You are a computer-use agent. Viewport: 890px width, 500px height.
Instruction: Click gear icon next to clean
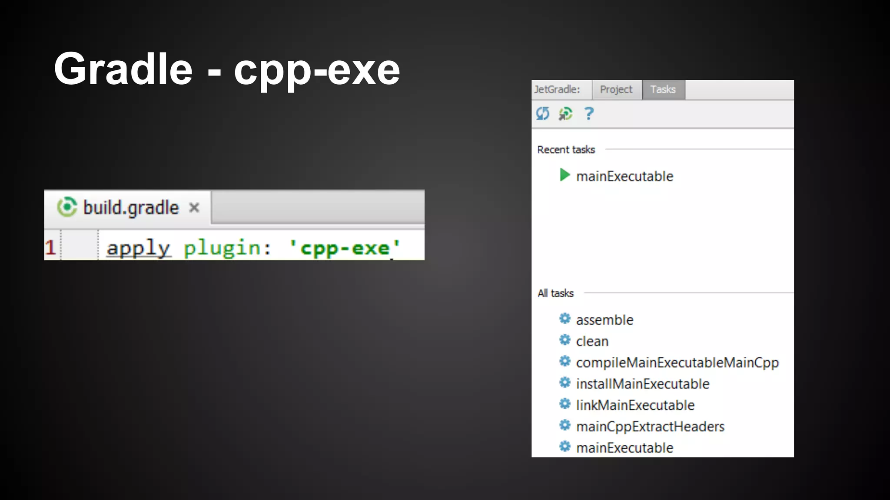565,340
